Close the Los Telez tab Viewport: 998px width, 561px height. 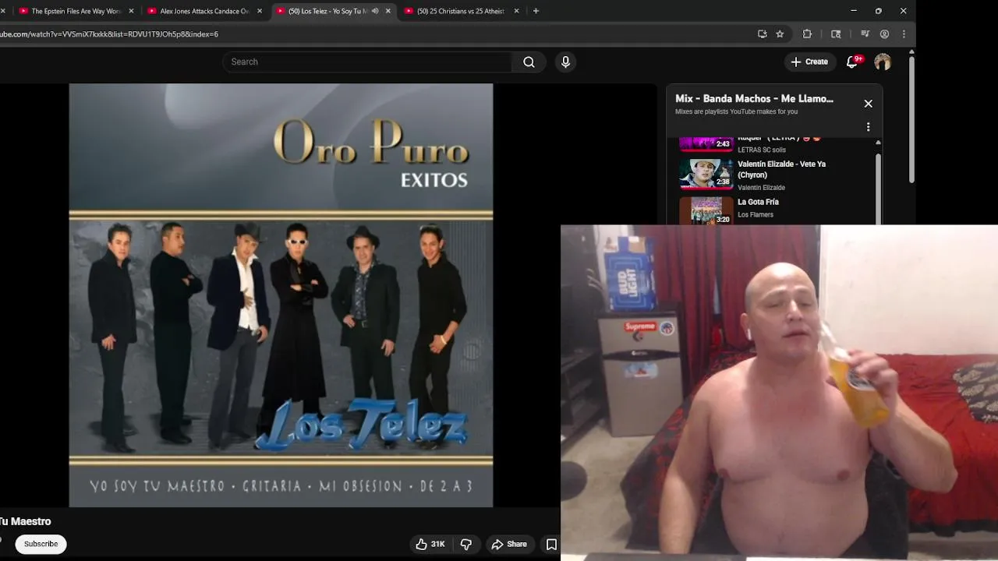(x=388, y=11)
